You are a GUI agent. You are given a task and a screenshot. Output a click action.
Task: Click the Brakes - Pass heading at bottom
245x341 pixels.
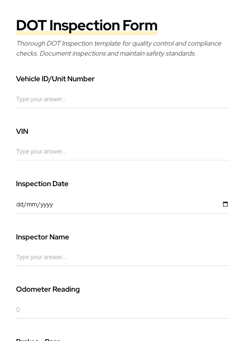point(38,339)
